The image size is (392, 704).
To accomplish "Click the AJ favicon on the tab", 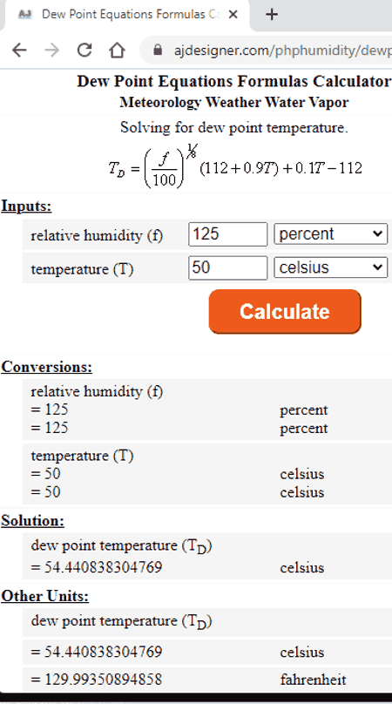I will (x=25, y=14).
